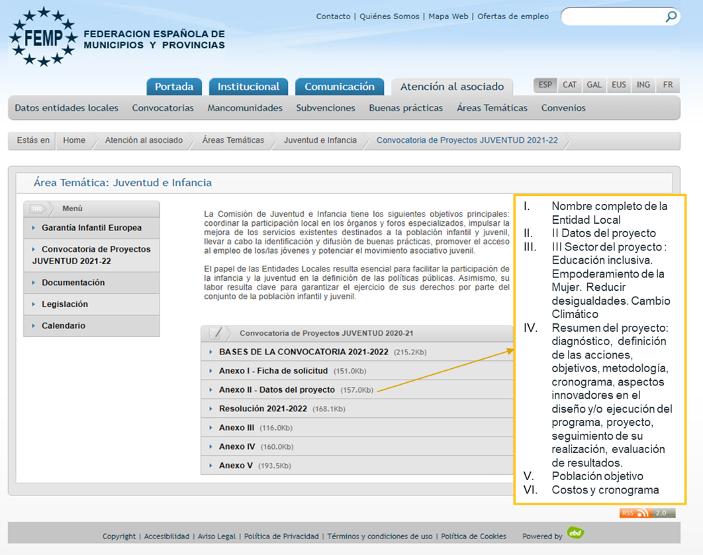The image size is (703, 555).
Task: Open Buenas prácticas menu item
Action: [406, 108]
